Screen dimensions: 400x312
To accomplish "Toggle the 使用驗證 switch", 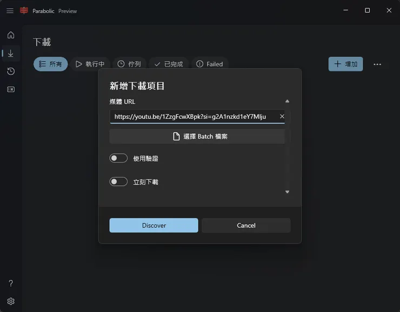I will point(118,158).
